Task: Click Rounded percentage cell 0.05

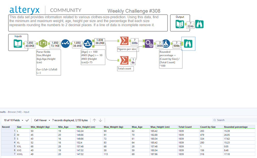Action: [239, 146]
